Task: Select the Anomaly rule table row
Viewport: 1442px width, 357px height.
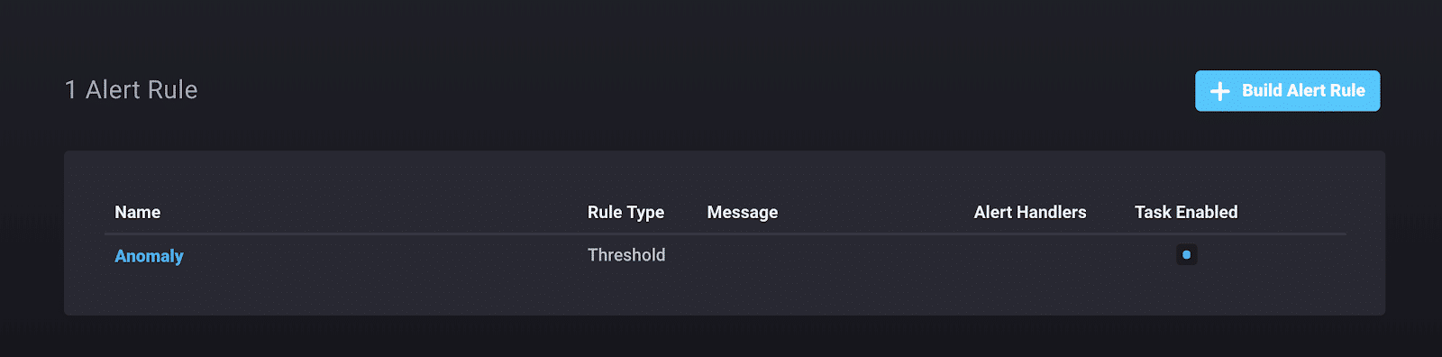Action: (726, 255)
